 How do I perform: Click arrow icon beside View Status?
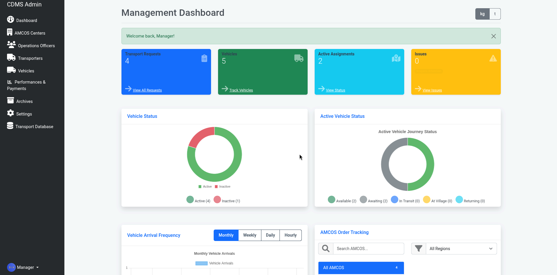(x=321, y=89)
